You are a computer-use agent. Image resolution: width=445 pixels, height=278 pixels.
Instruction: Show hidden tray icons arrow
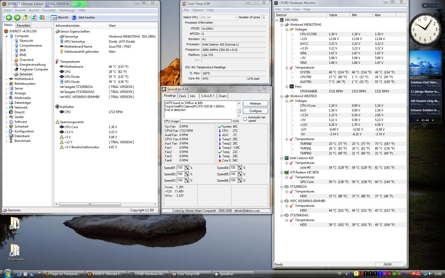pos(346,274)
